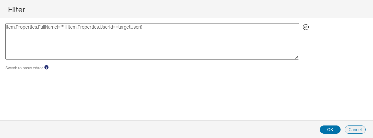Switch to basic editor
Viewport: 373px width, 138px height.
click(x=24, y=68)
